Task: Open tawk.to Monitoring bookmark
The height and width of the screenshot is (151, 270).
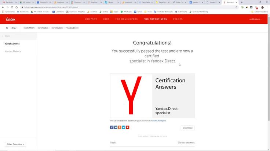Action: [x=198, y=12]
